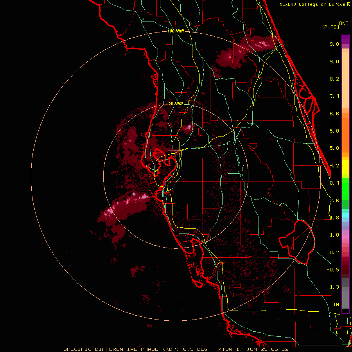This screenshot has width=352, height=352.
Task: Pick the pink segment of the color bar
Action: (345, 237)
